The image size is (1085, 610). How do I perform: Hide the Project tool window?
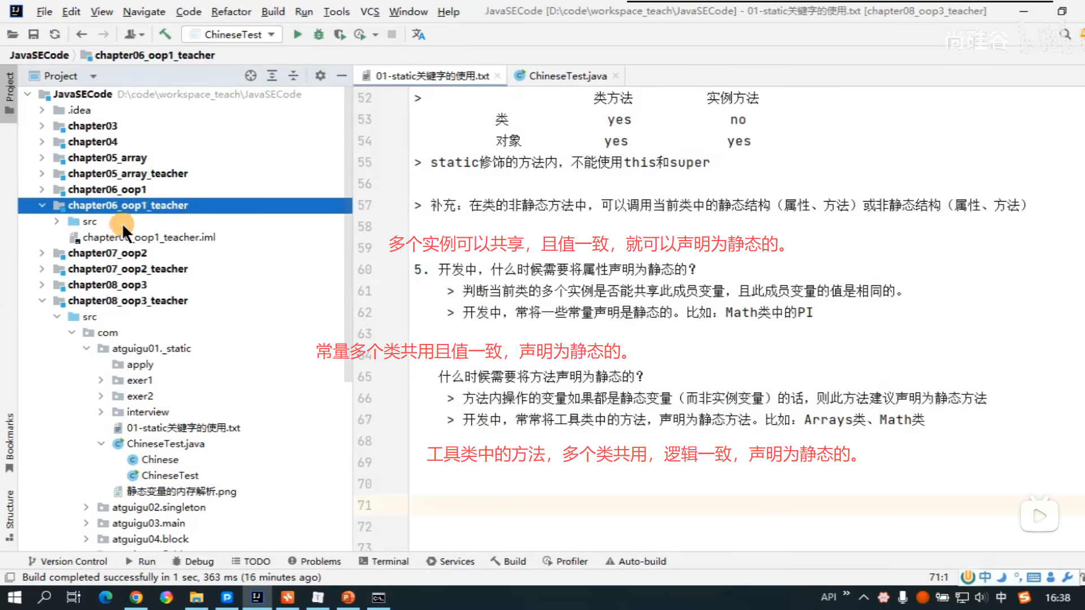tap(341, 76)
